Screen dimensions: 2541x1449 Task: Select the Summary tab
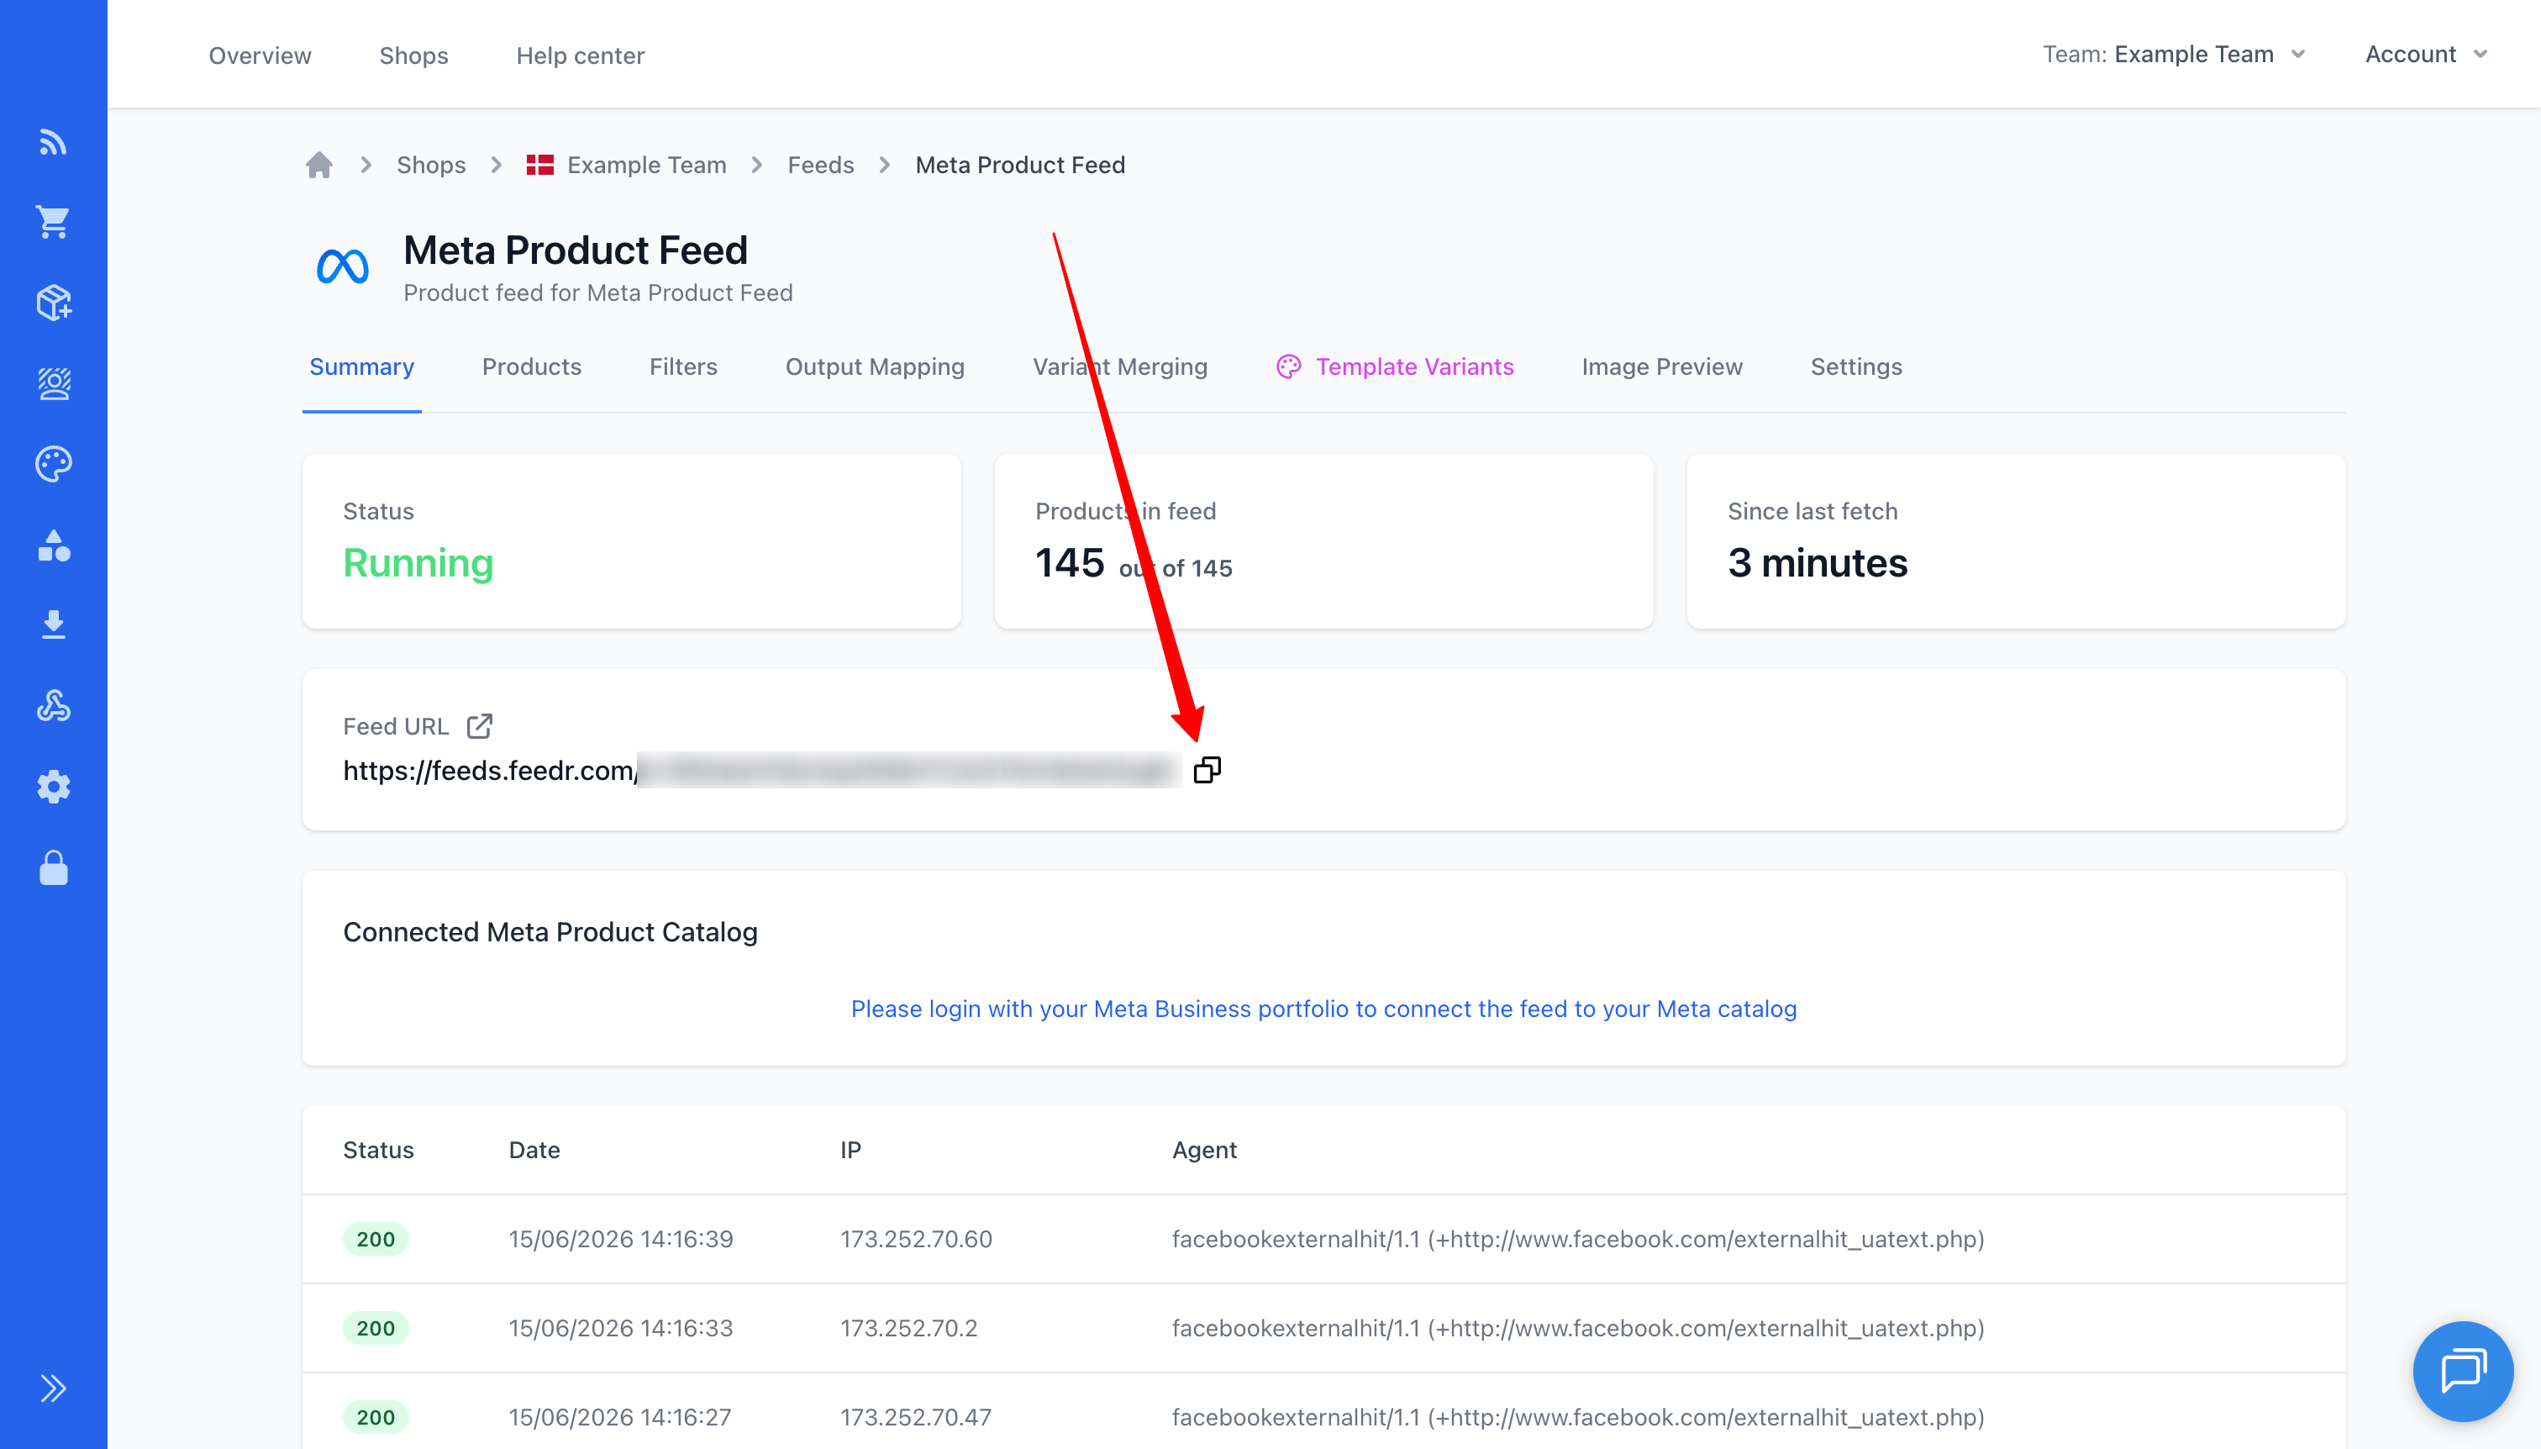[x=361, y=366]
